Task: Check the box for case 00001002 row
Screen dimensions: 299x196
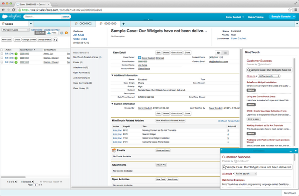Action: tap(1, 62)
